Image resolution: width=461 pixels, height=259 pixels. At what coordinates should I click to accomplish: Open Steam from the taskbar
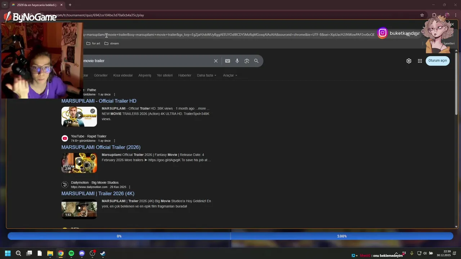[103, 253]
